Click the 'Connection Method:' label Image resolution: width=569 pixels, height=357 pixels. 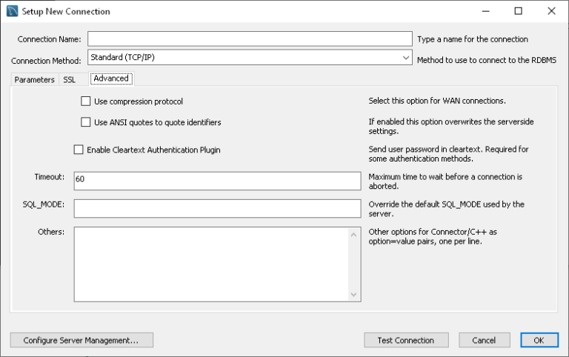pyautogui.click(x=46, y=61)
